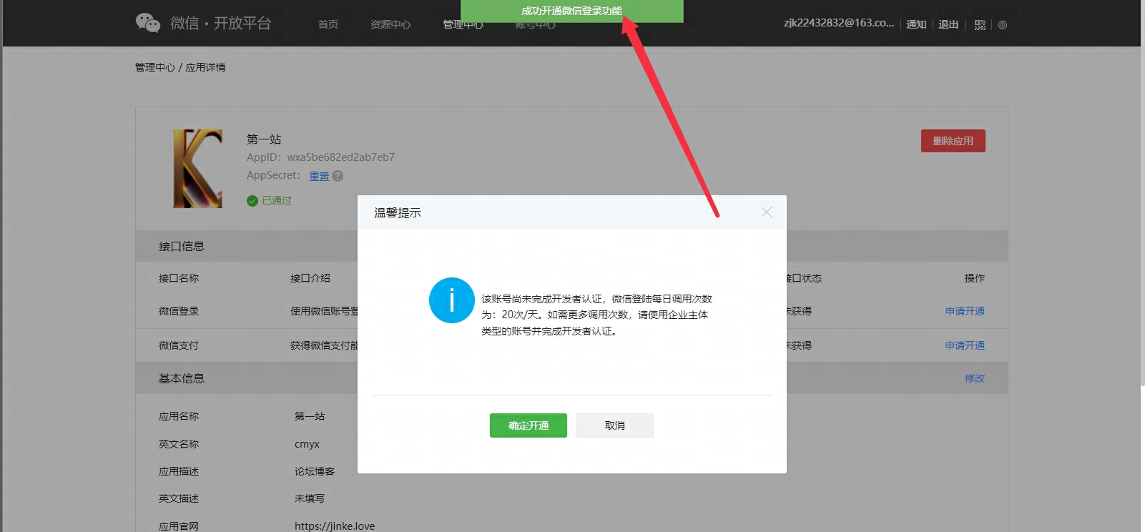1145x532 pixels.
Task: Click the cmyx English name value
Action: 307,444
